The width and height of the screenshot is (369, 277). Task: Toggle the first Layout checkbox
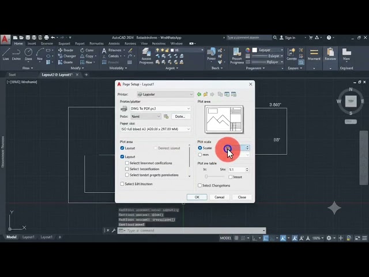[122, 148]
